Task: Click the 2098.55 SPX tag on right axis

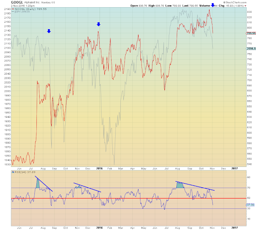Action: (251, 49)
